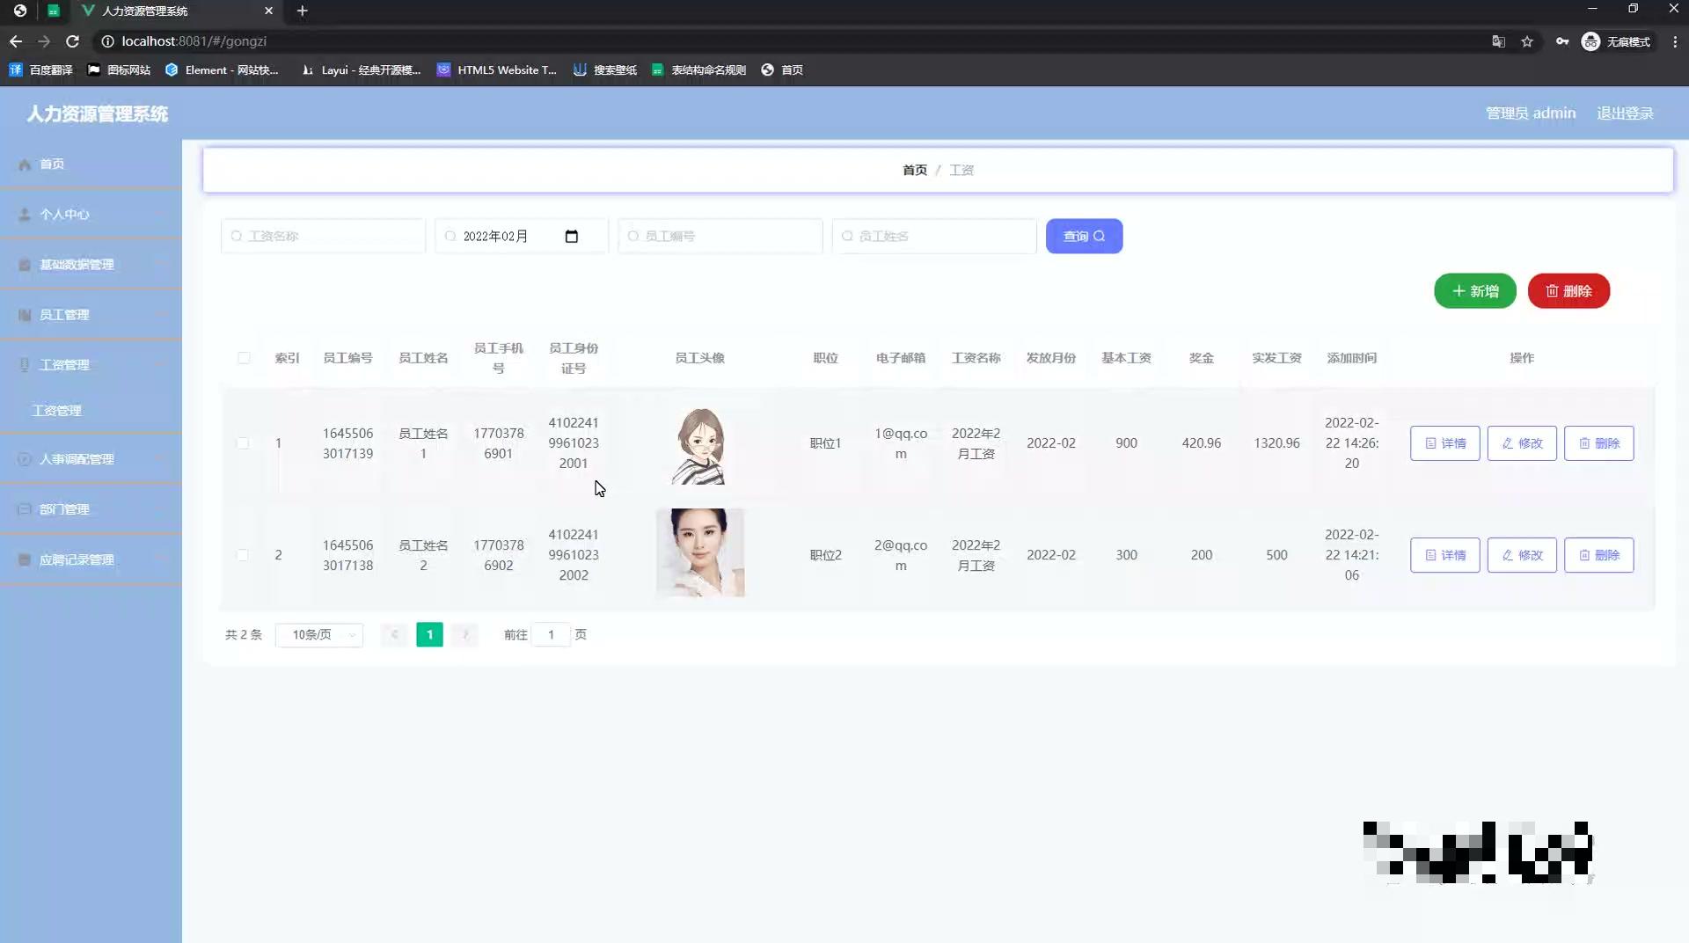Select the 首页 home icon in the sidebar
The width and height of the screenshot is (1689, 943).
tap(24, 164)
